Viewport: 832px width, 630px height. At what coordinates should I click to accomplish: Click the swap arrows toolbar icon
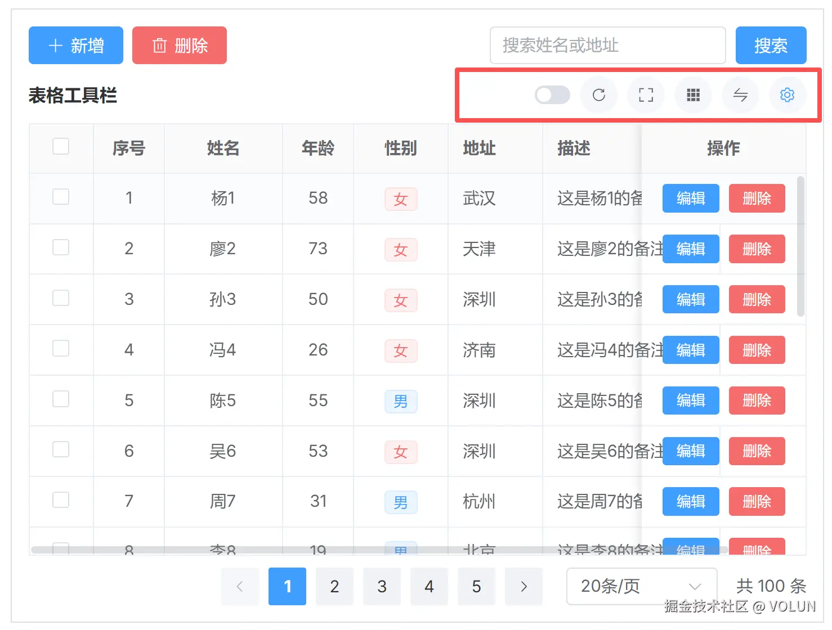[741, 95]
